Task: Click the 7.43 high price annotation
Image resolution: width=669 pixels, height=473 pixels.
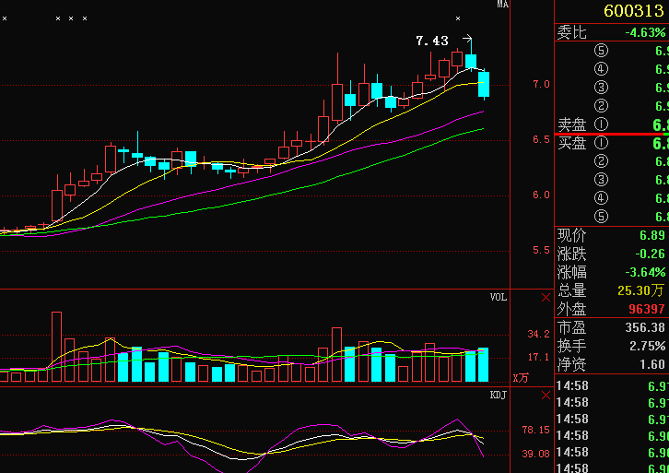Action: 432,41
